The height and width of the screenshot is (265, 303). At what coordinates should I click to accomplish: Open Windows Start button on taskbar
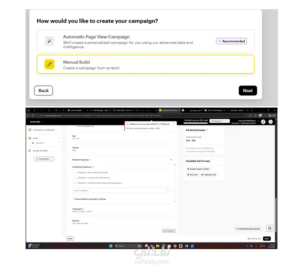click(111, 246)
